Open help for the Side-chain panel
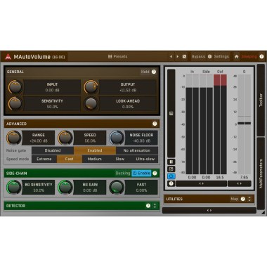 [155, 174]
